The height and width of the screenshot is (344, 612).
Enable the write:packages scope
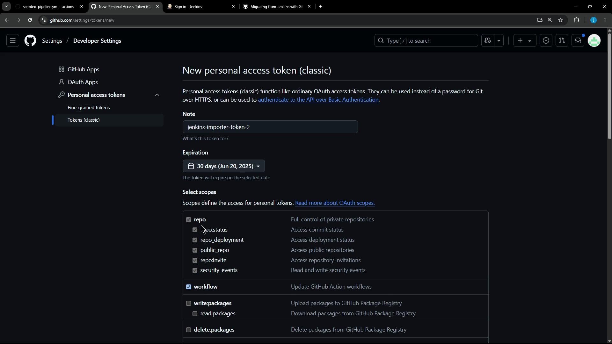188,303
